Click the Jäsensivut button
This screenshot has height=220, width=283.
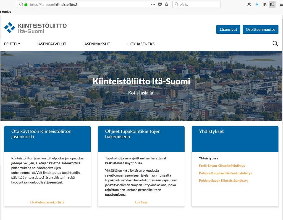coord(228,29)
